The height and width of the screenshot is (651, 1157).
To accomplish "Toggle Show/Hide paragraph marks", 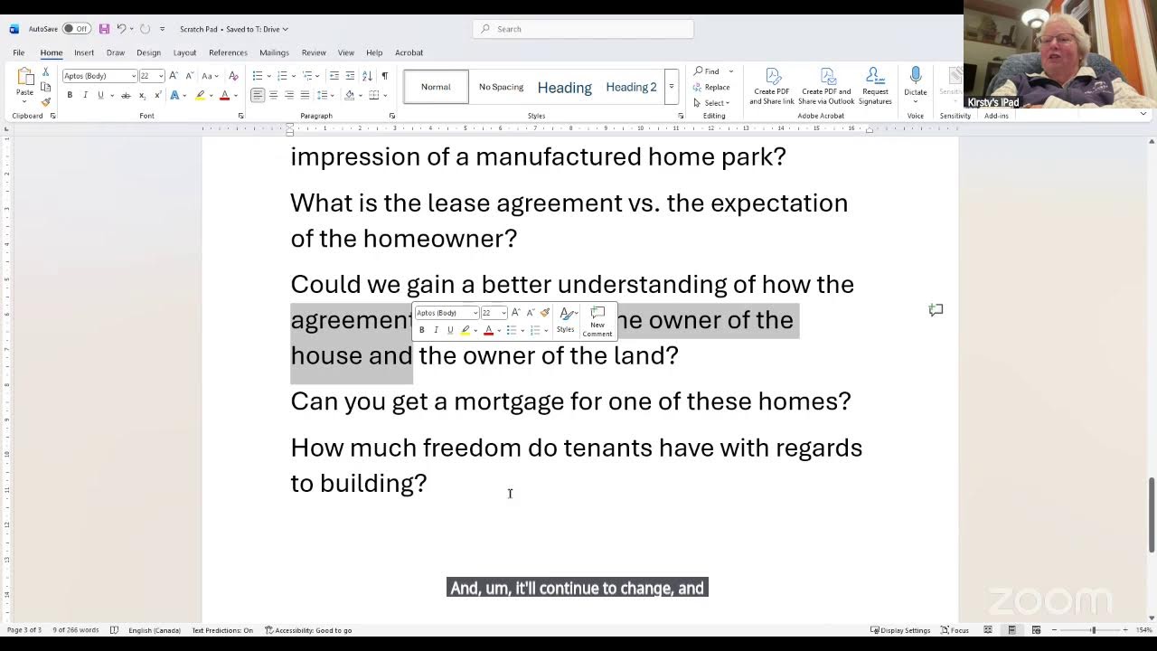I will click(x=384, y=76).
